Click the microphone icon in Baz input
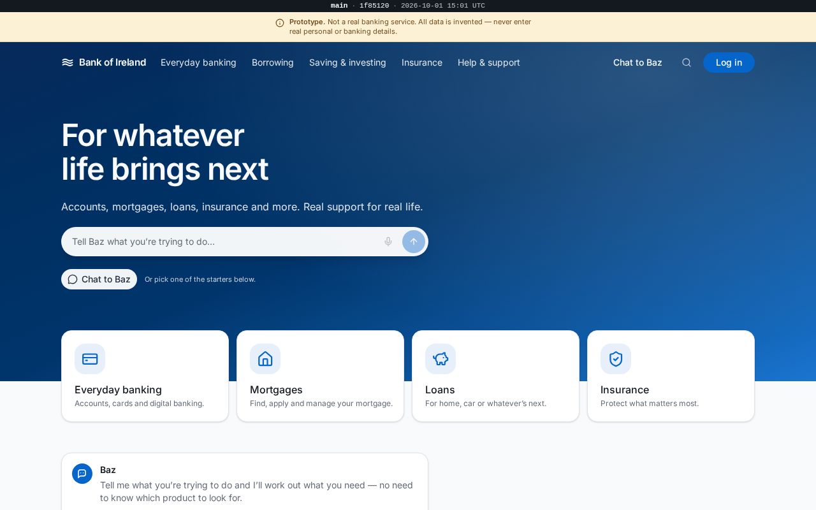The width and height of the screenshot is (816, 510). click(x=388, y=242)
